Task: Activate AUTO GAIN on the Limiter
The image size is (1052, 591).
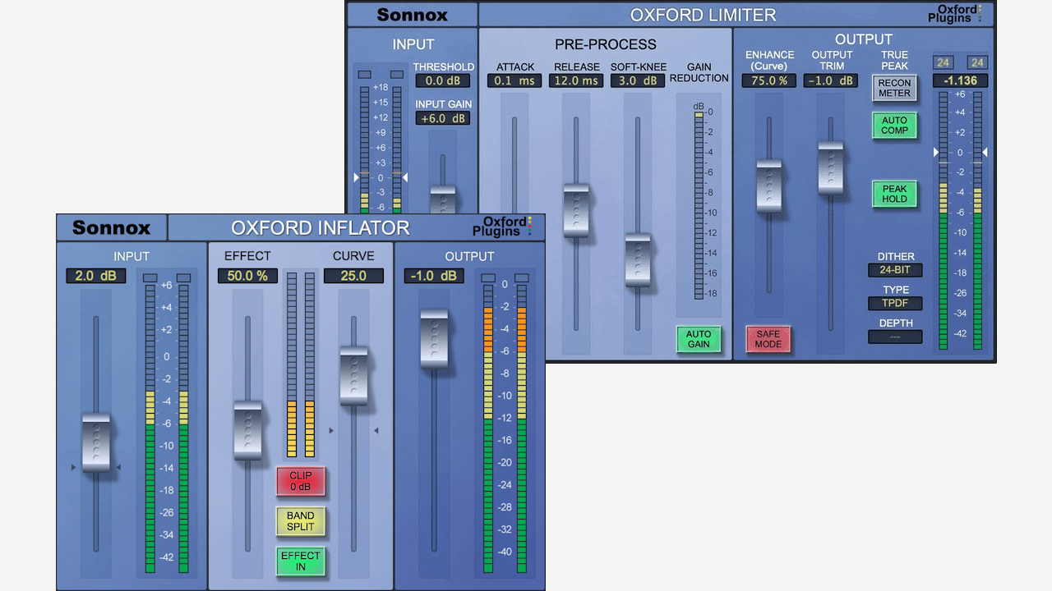Action: (699, 339)
